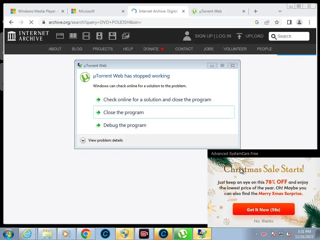Open File Explorer taskbar icon
Image resolution: width=320 pixels, height=240 pixels.
(x=47, y=234)
